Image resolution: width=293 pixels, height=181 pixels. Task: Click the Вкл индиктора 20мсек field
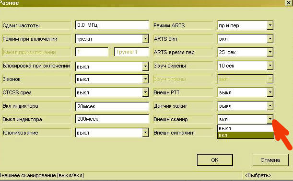pos(112,106)
